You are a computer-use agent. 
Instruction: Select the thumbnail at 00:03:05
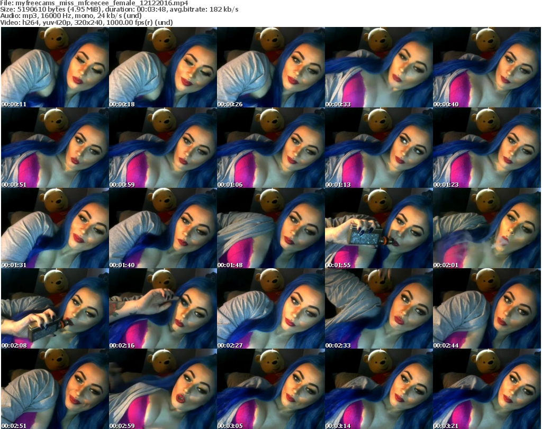point(270,389)
